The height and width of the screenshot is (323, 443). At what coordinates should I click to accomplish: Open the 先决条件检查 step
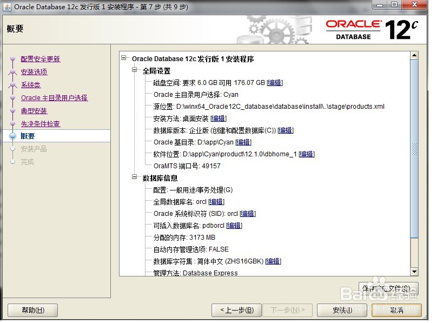click(x=41, y=124)
